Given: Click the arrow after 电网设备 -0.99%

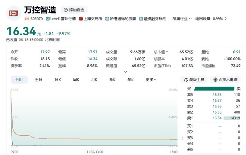Looking at the screenshot, I should point(225,19).
